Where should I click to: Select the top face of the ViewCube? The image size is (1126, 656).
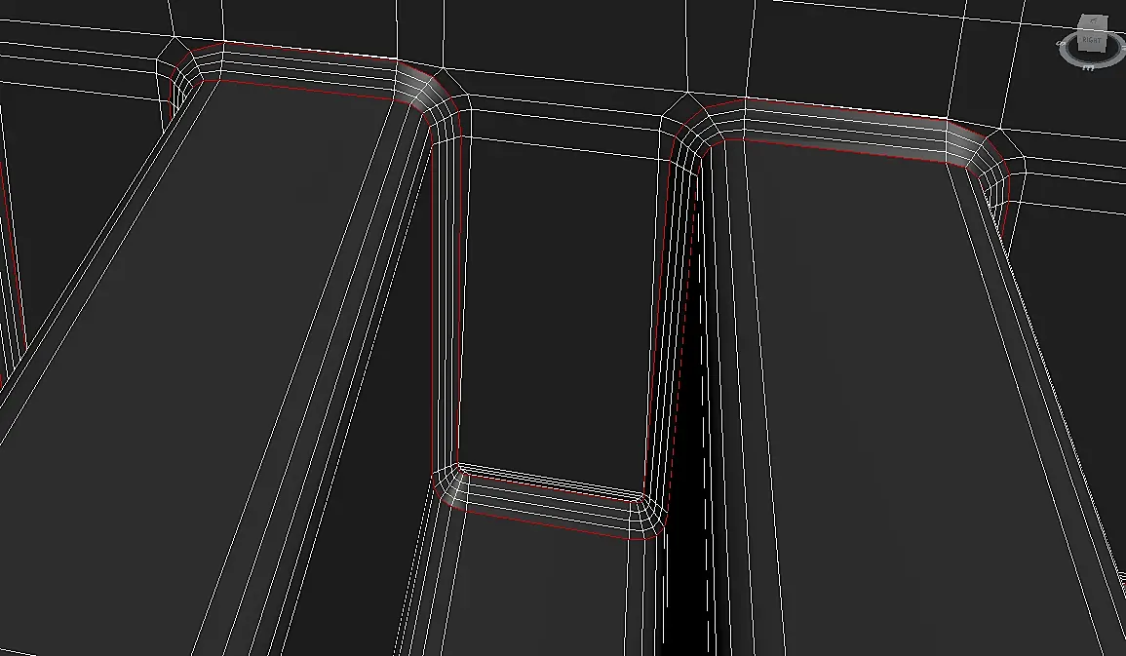tap(1094, 21)
